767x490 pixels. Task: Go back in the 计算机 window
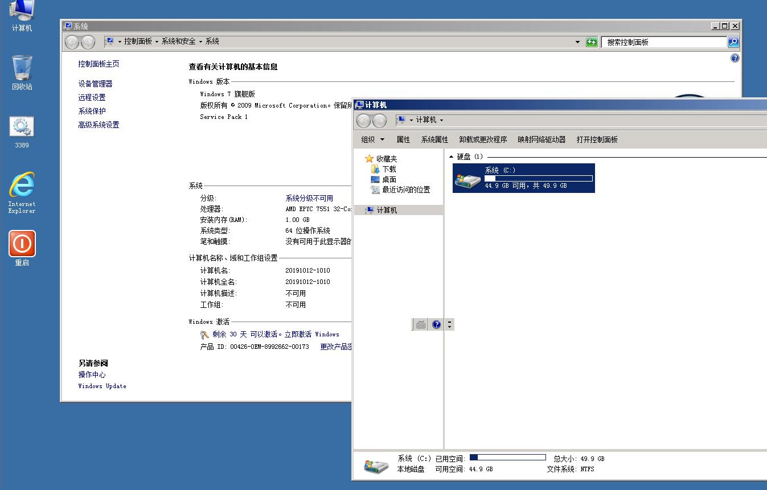363,120
